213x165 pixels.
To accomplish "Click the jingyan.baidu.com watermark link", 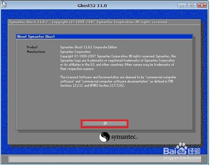I will (182, 158).
